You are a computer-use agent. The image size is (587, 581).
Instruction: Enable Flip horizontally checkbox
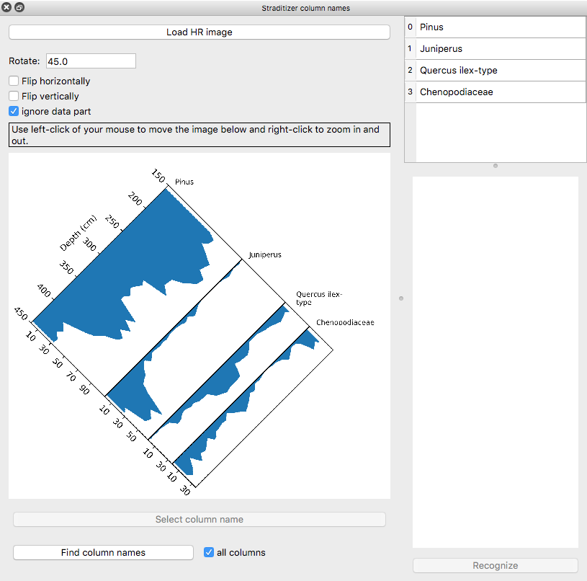tap(14, 81)
